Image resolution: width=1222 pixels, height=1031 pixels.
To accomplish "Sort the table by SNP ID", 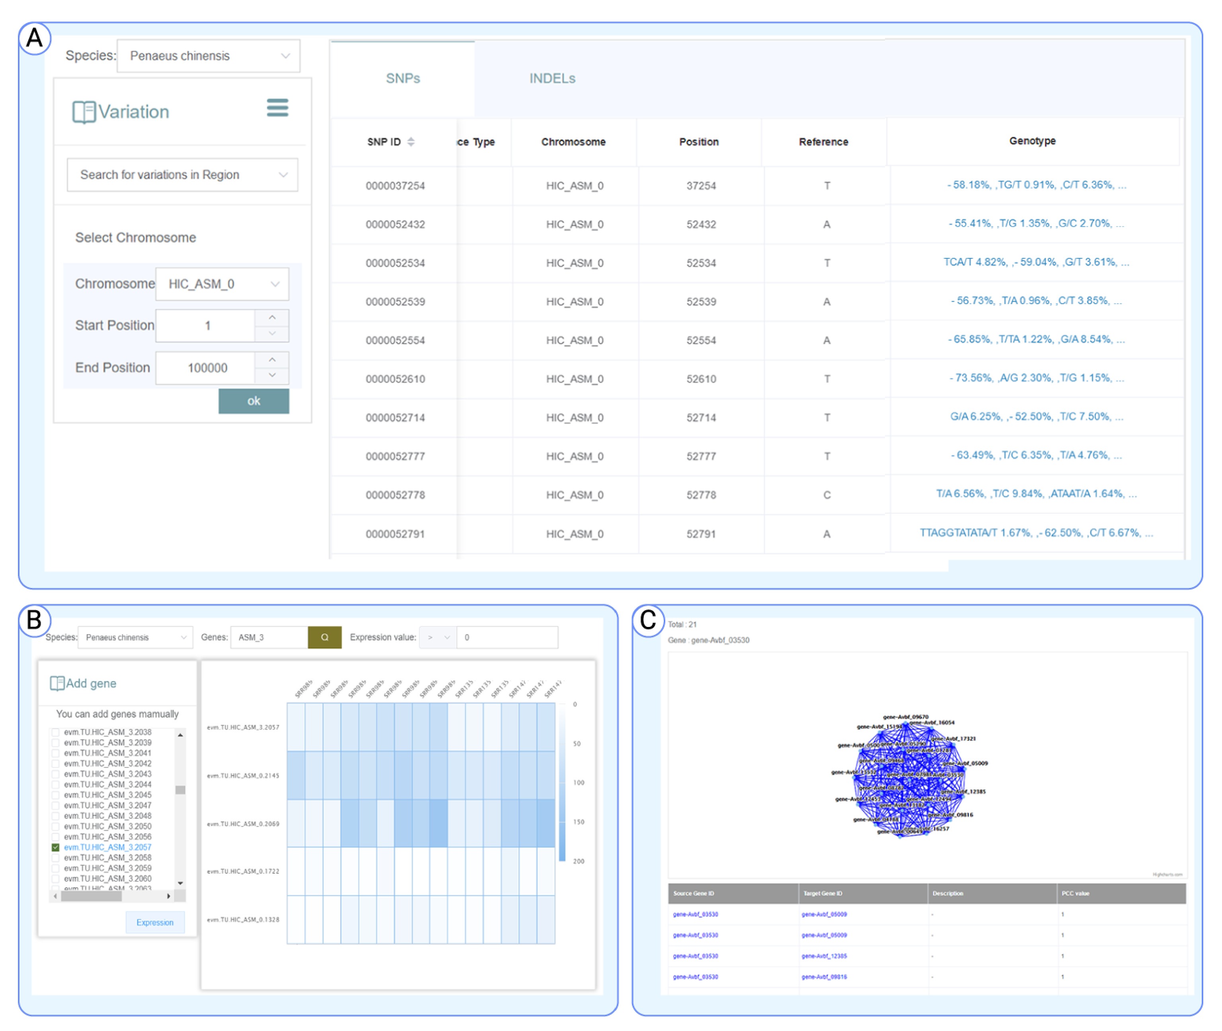I will [x=411, y=142].
